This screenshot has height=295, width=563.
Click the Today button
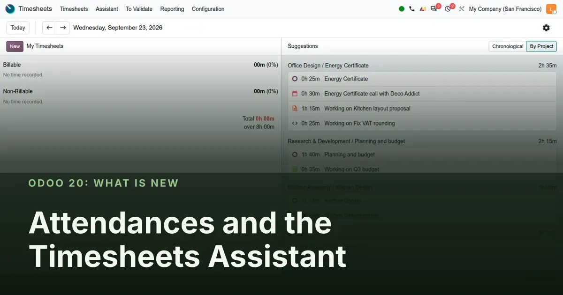pos(18,28)
